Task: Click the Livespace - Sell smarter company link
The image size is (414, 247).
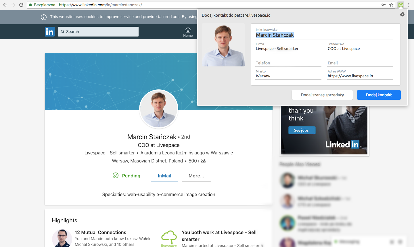Action: point(110,153)
